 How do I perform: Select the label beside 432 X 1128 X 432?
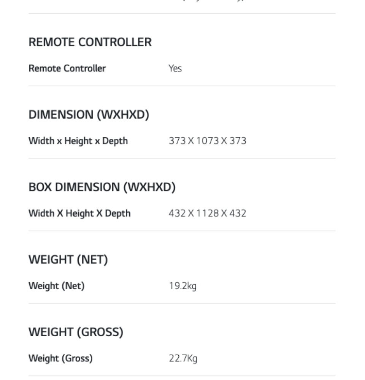[x=79, y=214]
